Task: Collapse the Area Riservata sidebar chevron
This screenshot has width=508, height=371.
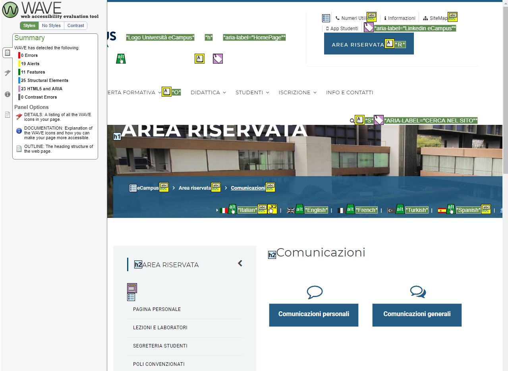Action: point(240,263)
